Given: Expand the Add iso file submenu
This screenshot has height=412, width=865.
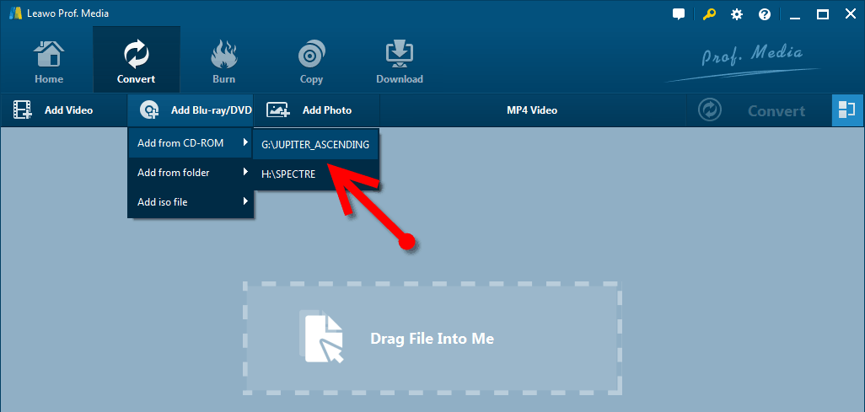Looking at the screenshot, I should [x=191, y=202].
